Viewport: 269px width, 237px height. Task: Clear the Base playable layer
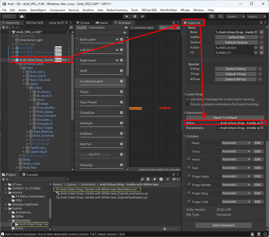pyautogui.click(x=262, y=32)
